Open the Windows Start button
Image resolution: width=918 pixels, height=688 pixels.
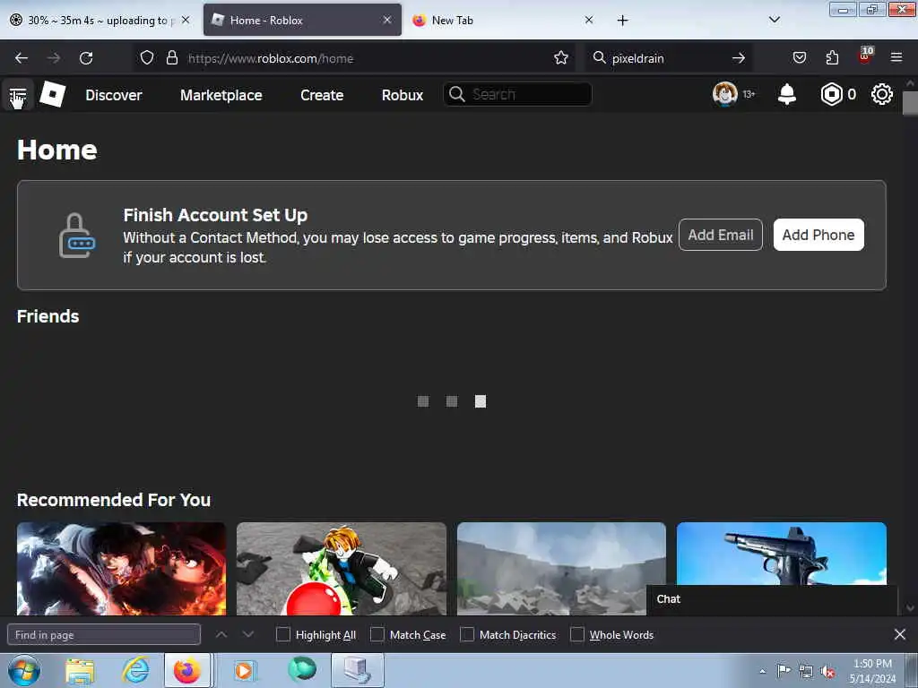click(x=24, y=670)
